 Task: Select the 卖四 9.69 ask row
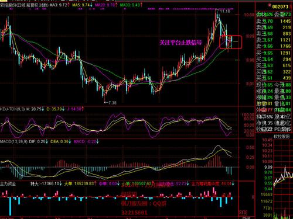(274, 27)
